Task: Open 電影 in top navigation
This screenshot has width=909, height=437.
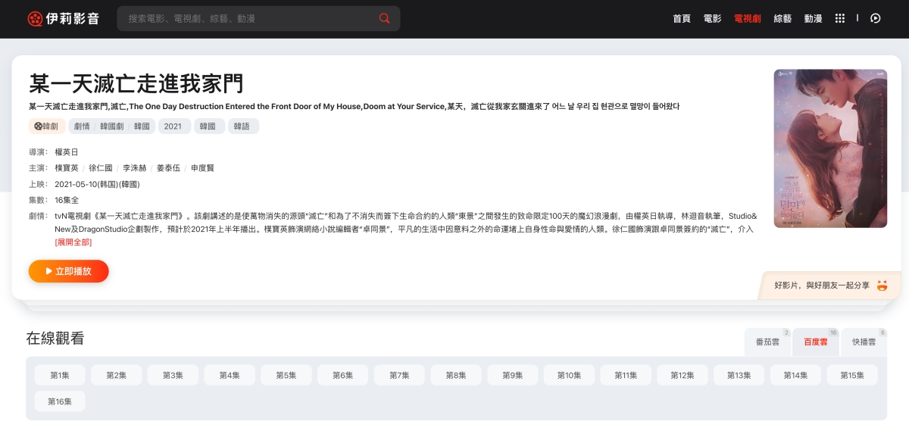Action: pyautogui.click(x=712, y=18)
